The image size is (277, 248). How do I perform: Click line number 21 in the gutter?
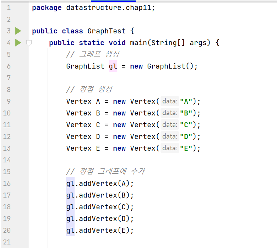(7, 242)
